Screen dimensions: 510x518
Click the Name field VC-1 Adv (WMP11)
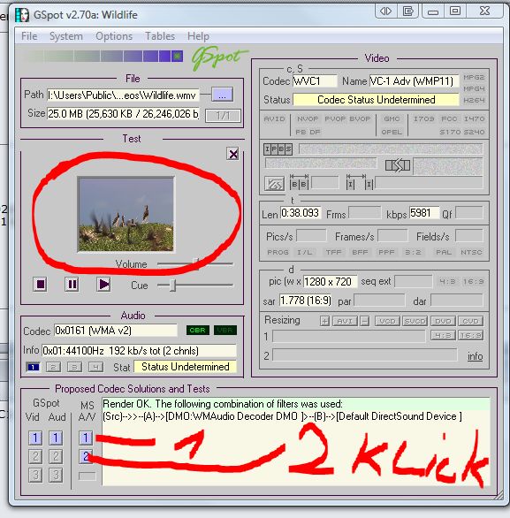coord(414,81)
